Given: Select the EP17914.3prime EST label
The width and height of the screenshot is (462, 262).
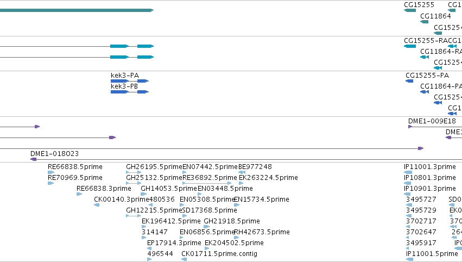Looking at the screenshot, I should 174,243.
